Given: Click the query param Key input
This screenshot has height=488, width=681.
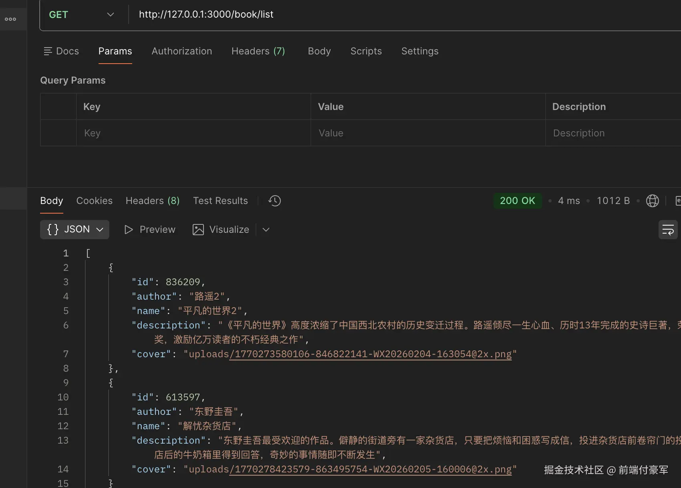Looking at the screenshot, I should 193,133.
